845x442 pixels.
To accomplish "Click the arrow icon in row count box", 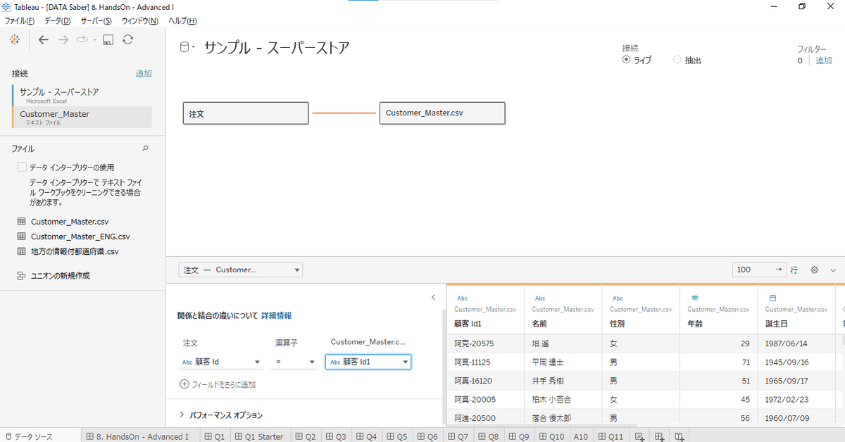I will (779, 270).
